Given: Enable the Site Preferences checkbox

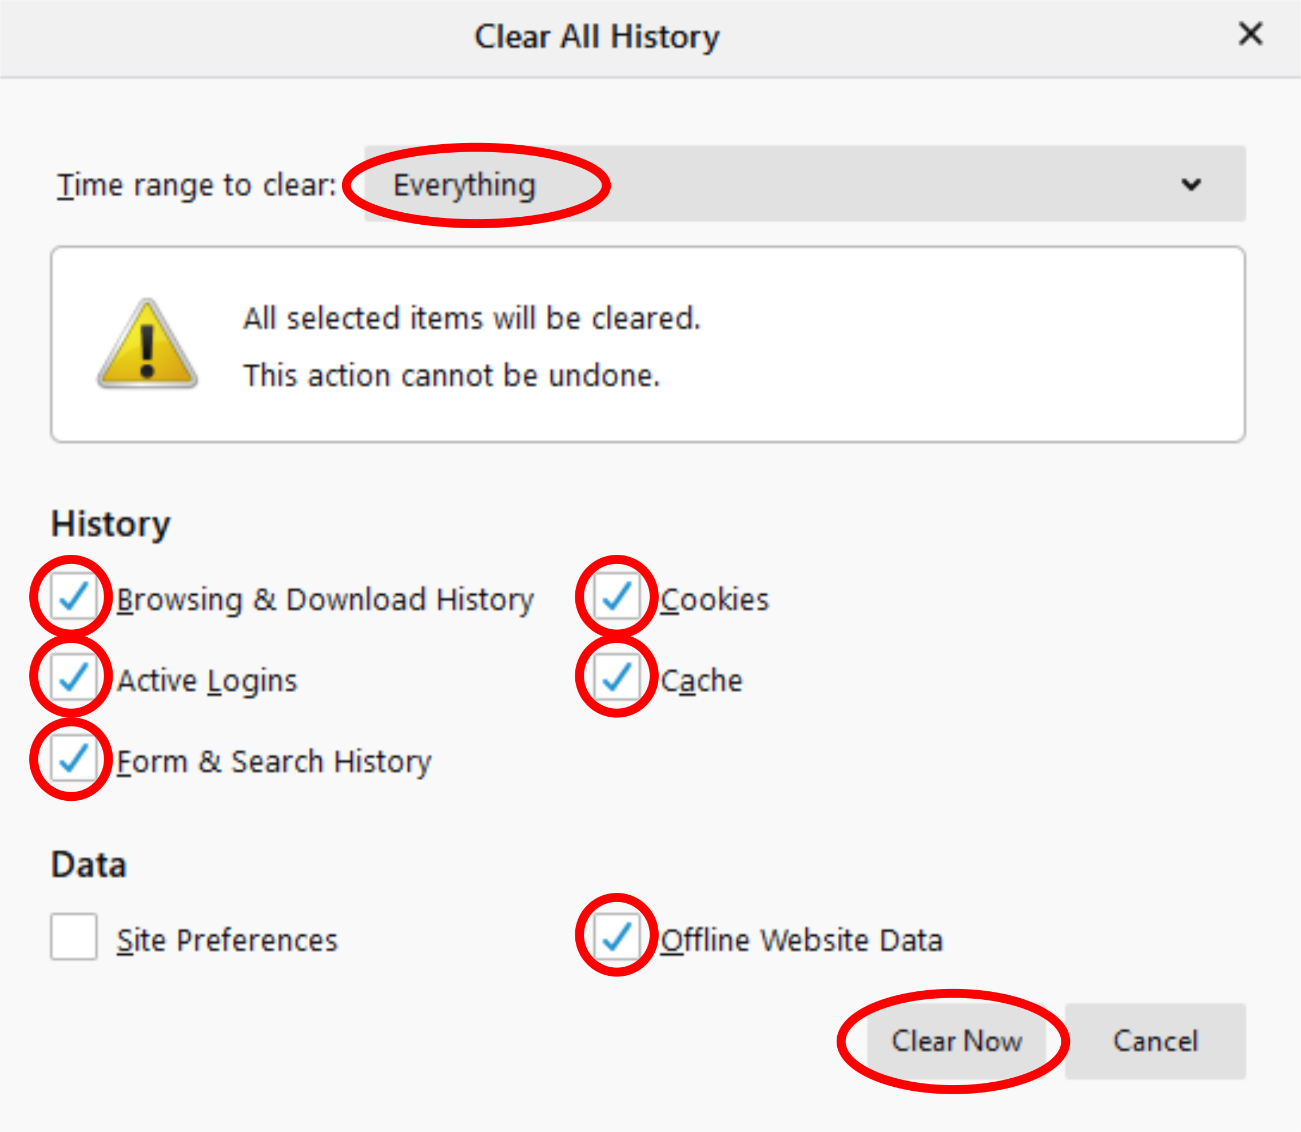Looking at the screenshot, I should [x=74, y=937].
